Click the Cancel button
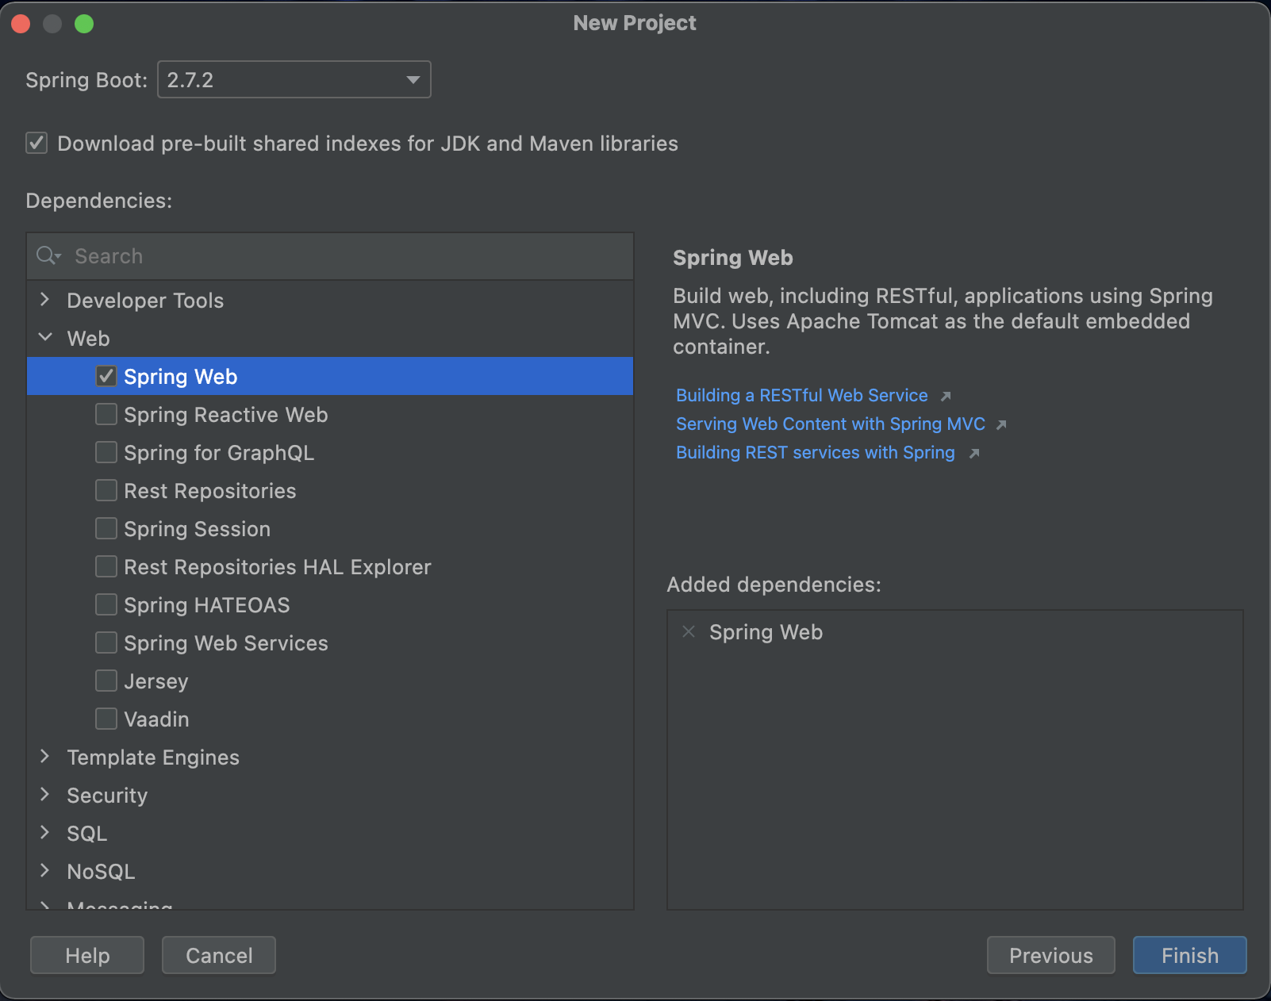This screenshot has height=1001, width=1271. point(219,955)
